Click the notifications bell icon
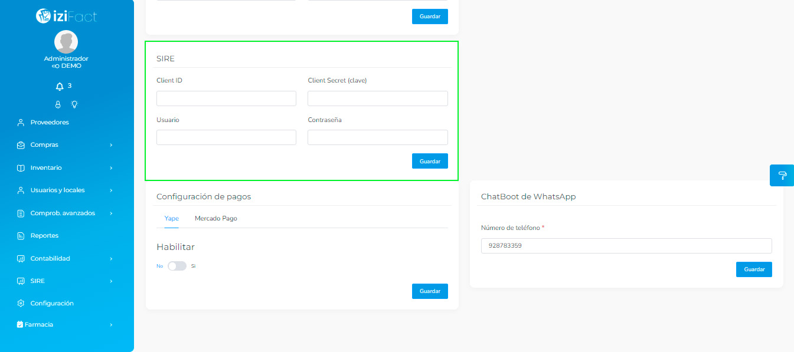This screenshot has height=352, width=794. pos(60,87)
